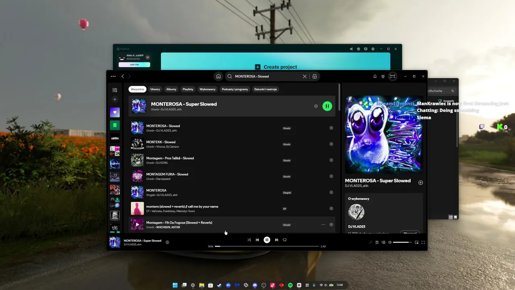The image size is (515, 290).
Task: Add Montagem - Pros Talibã - Slowed to library
Action: 331,160
